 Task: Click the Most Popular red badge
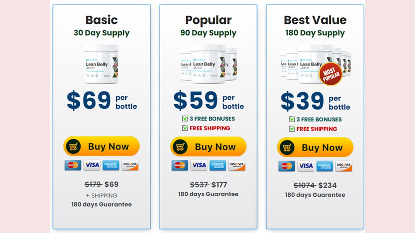click(331, 74)
